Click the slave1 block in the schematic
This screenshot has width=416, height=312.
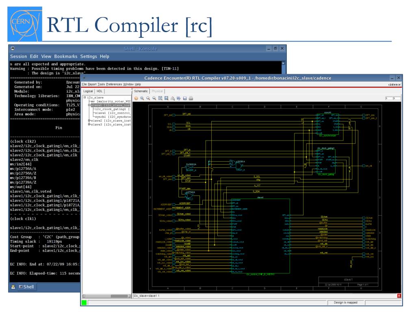click(x=260, y=236)
